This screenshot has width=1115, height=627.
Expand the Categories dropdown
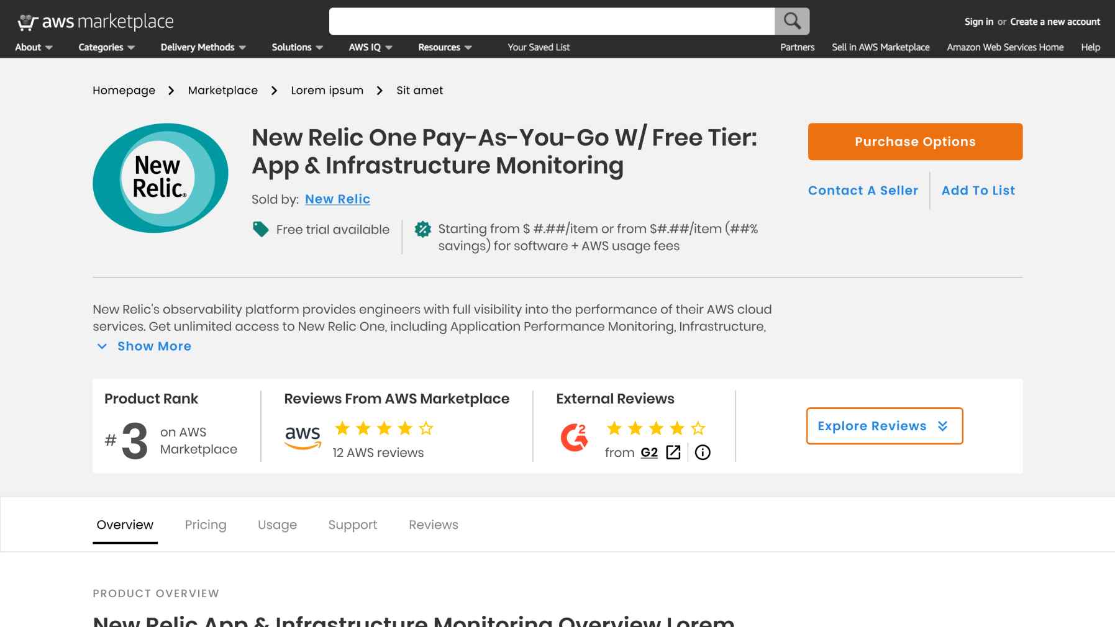pos(105,47)
